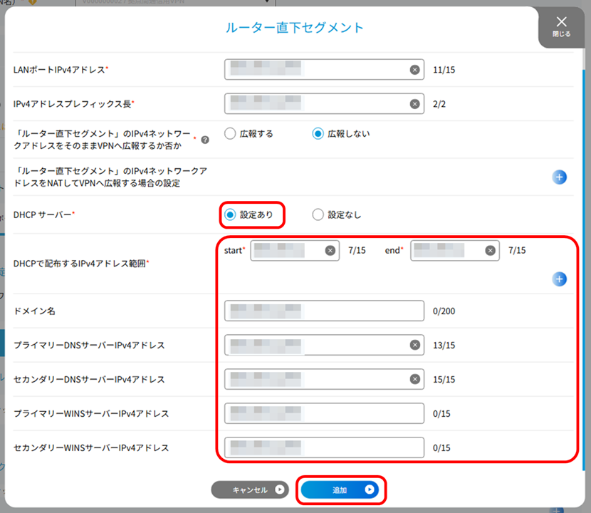Click the ルーター直下セグメント title
This screenshot has width=591, height=513.
click(294, 28)
